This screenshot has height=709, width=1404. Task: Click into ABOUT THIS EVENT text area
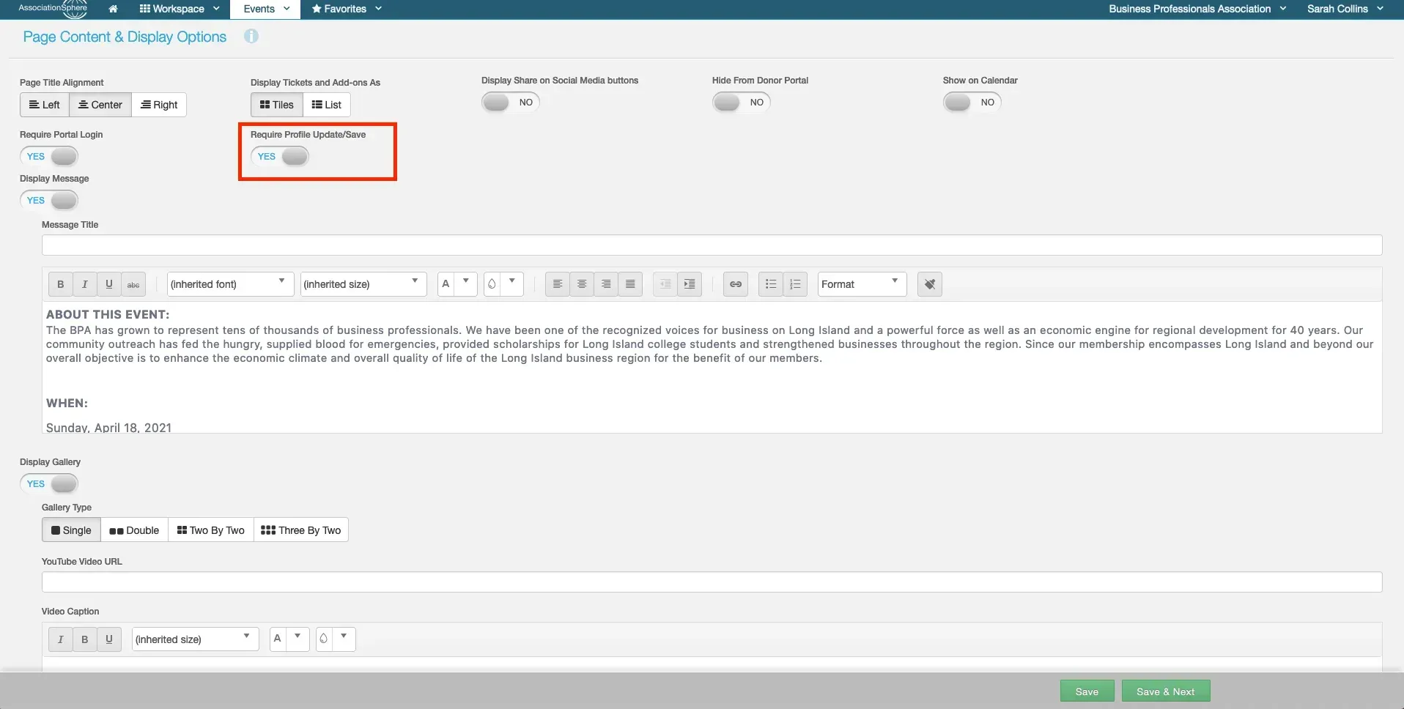pos(712,367)
